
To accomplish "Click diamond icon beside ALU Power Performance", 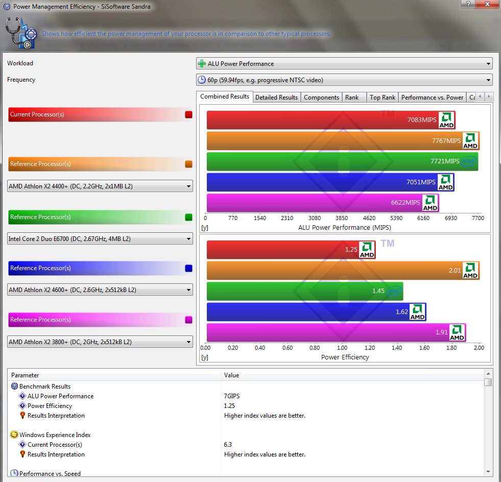I will (x=22, y=396).
